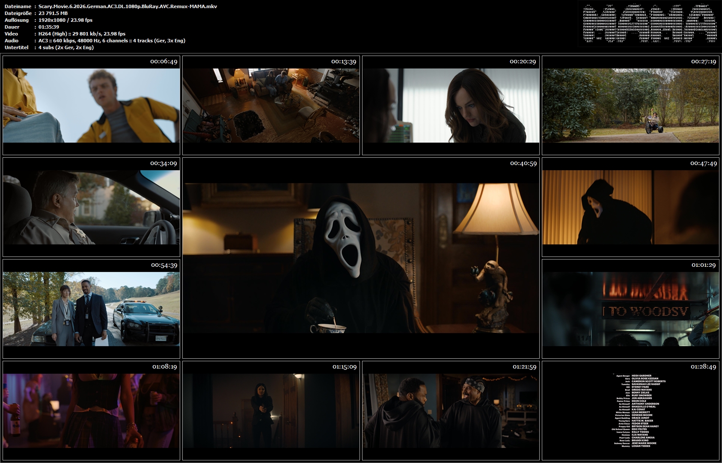The image size is (722, 463).
Task: Click the Untertitel label
Action: [16, 47]
